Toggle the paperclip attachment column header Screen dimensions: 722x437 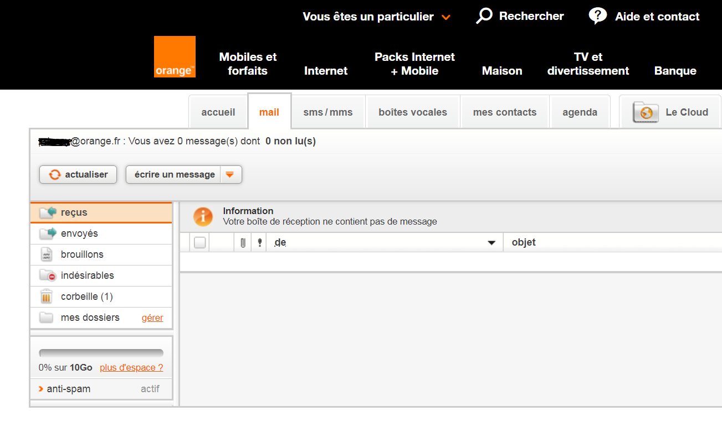click(x=242, y=242)
